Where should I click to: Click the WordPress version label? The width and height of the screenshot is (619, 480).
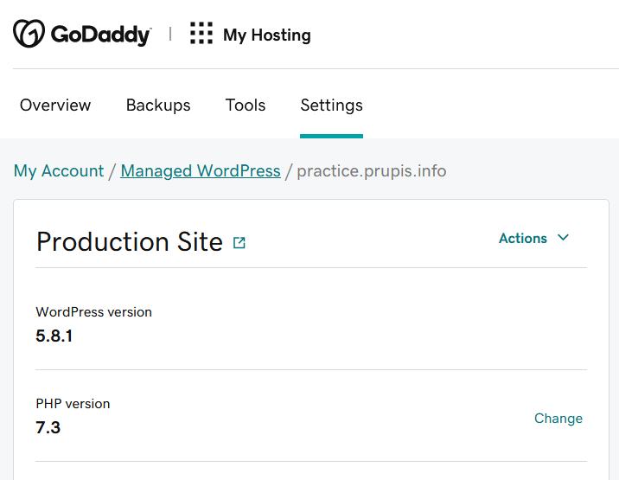[x=93, y=312]
